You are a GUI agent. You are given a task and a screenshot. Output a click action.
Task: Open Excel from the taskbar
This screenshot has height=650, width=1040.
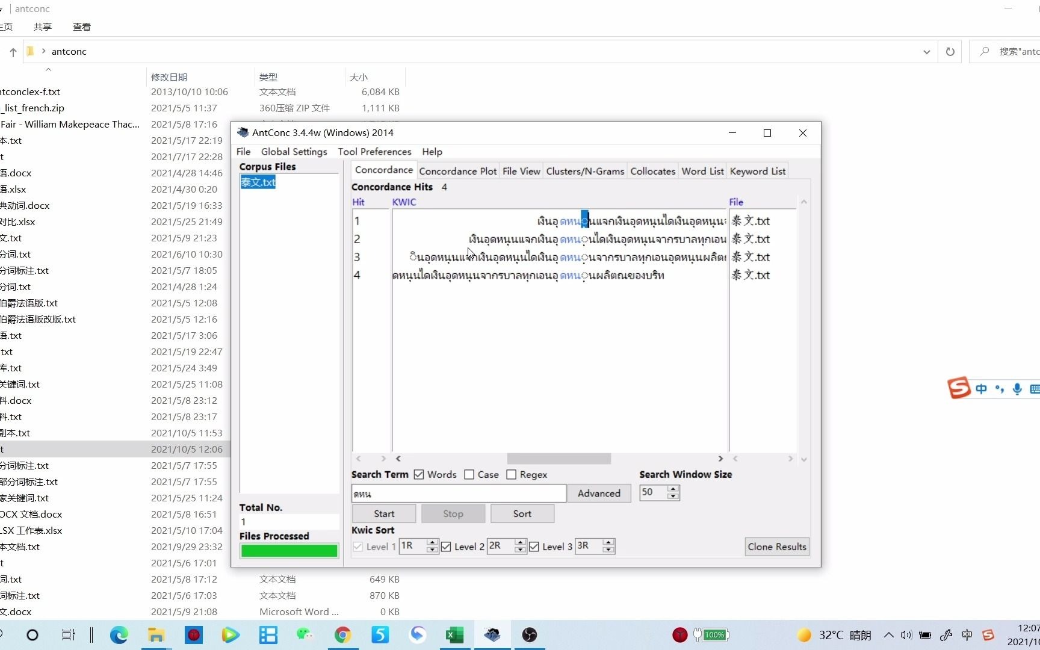tap(454, 635)
